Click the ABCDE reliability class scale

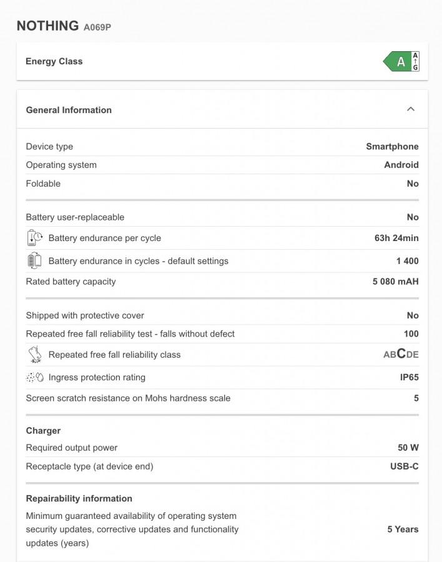click(401, 354)
